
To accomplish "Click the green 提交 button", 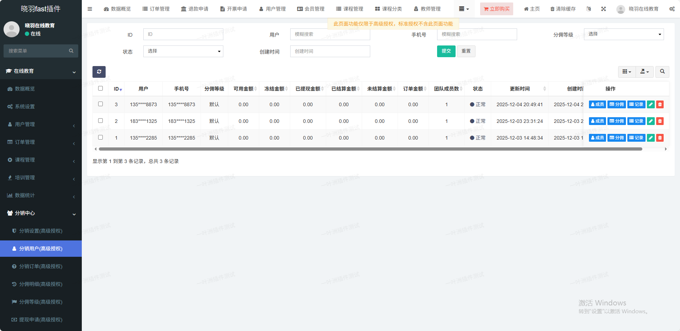I will 446,51.
